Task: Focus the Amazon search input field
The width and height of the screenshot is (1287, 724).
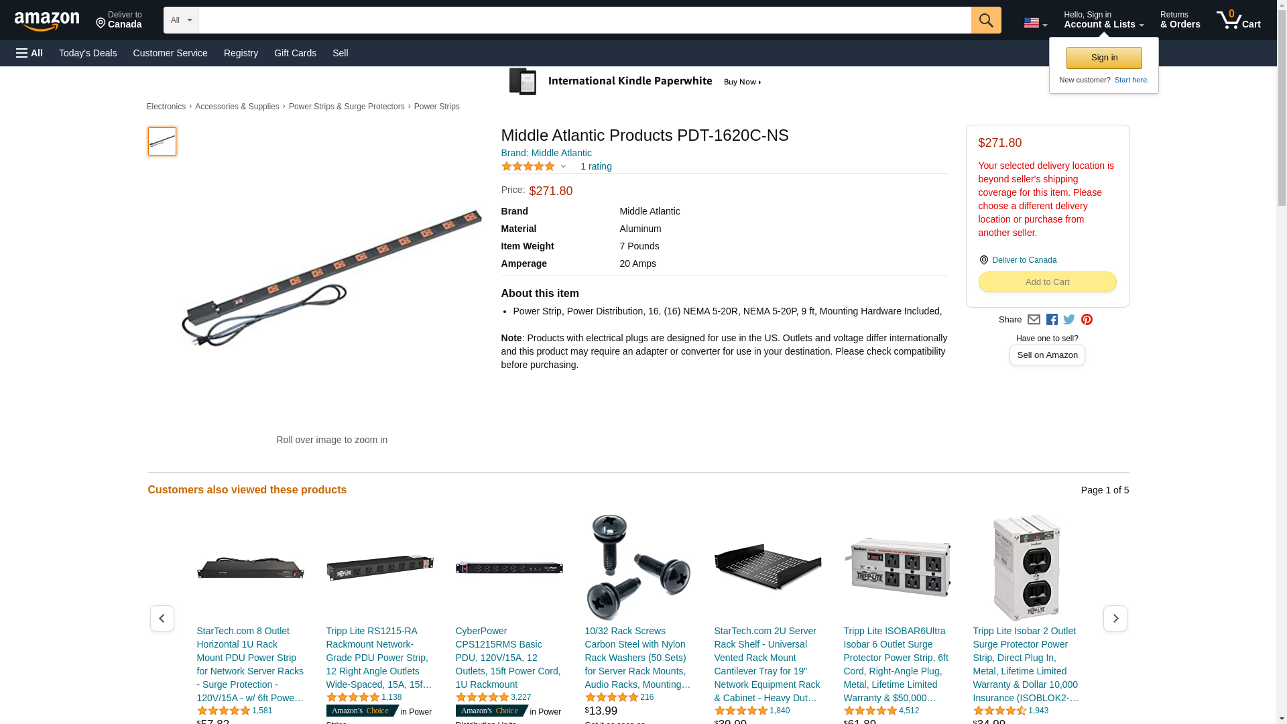Action: [585, 20]
